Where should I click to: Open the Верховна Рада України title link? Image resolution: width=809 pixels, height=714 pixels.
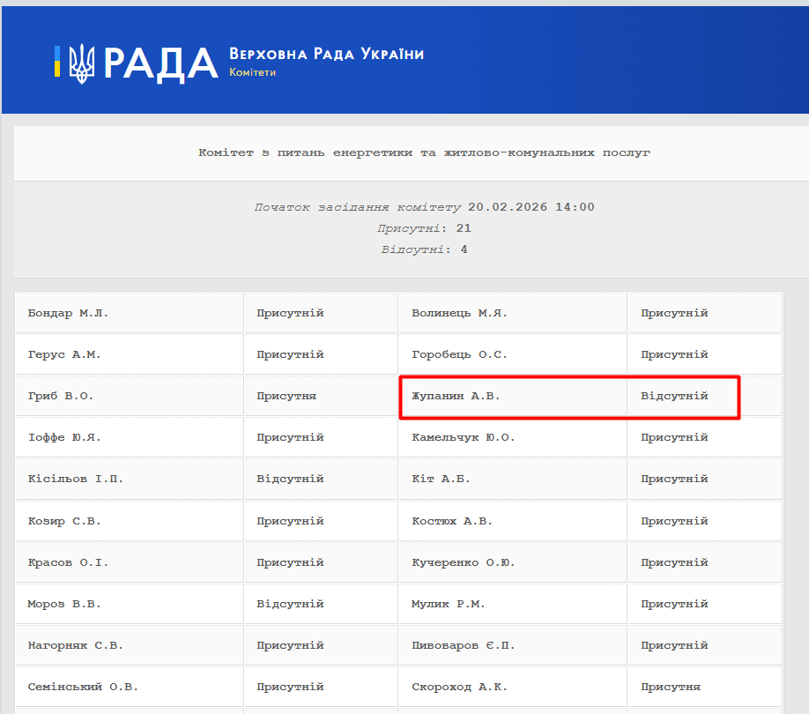(x=327, y=54)
